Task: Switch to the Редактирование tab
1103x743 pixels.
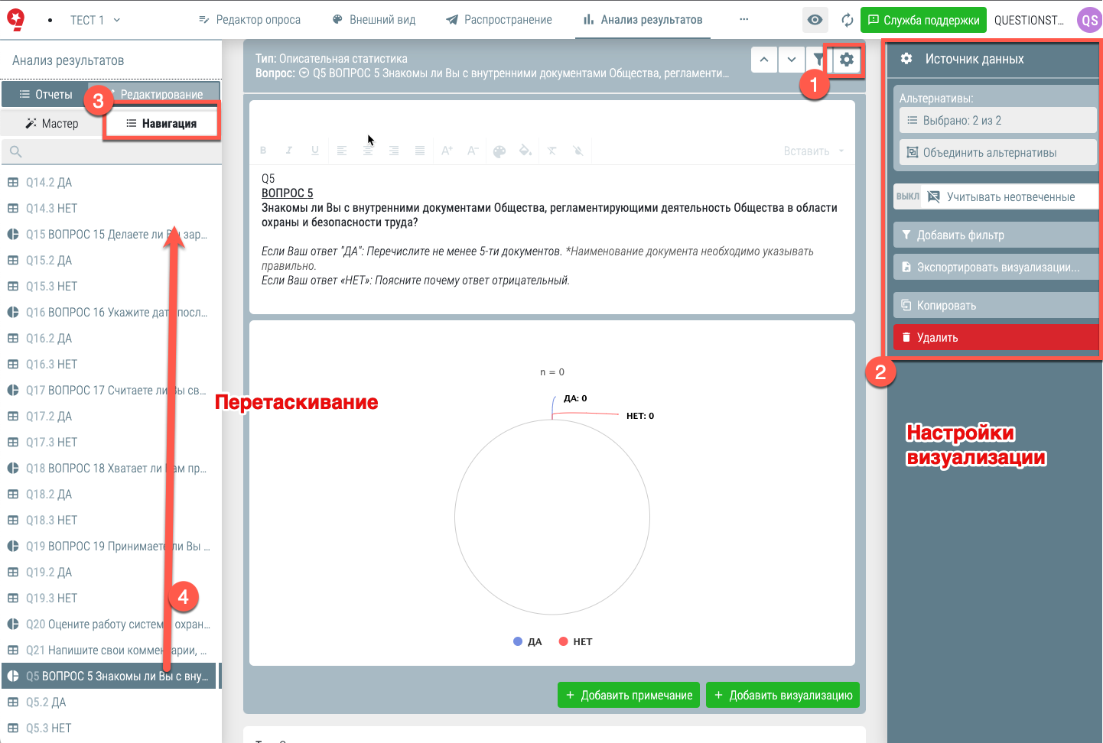Action: [155, 94]
